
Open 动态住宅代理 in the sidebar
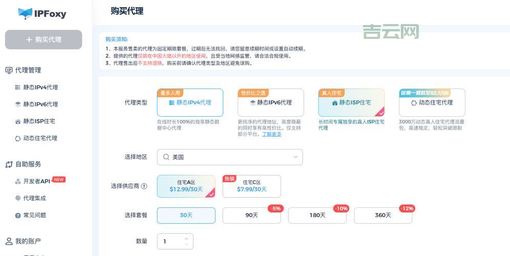pyautogui.click(x=40, y=138)
